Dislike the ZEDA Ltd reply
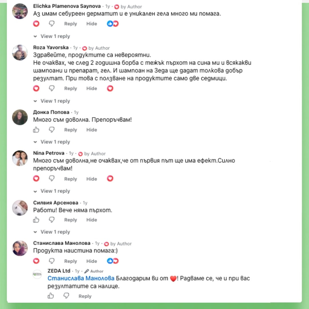The image size is (309, 309). tap(66, 296)
